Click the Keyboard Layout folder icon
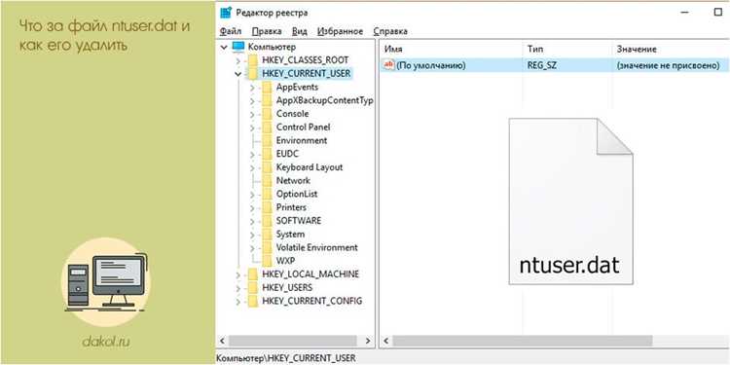The height and width of the screenshot is (365, 730). [267, 167]
